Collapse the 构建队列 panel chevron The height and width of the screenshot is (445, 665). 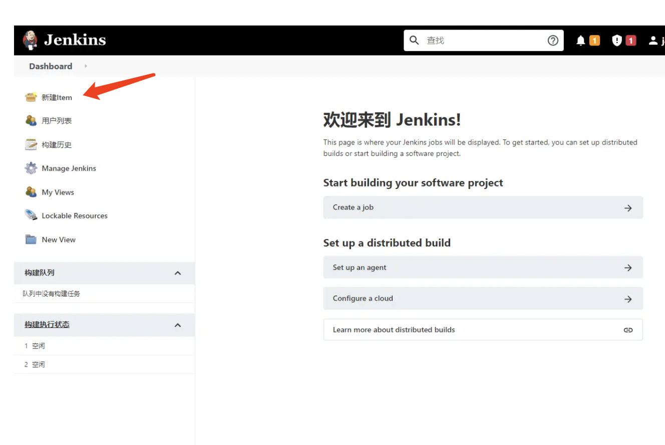tap(177, 273)
